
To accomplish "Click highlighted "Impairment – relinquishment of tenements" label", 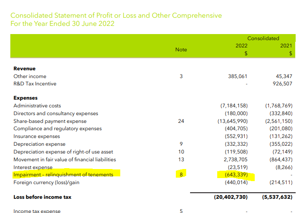I will tap(63, 175).
